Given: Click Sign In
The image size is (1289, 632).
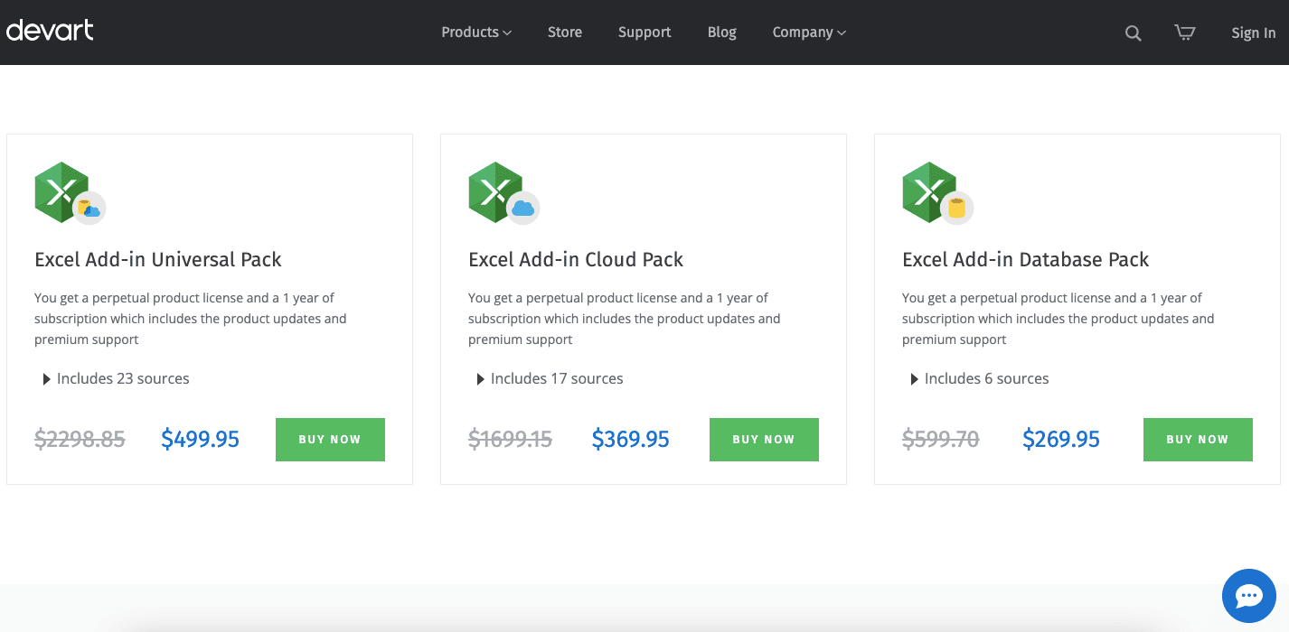Looking at the screenshot, I should 1254,33.
